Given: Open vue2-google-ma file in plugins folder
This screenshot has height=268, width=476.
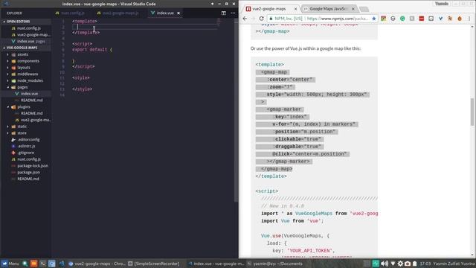Looking at the screenshot, I should click(35, 120).
